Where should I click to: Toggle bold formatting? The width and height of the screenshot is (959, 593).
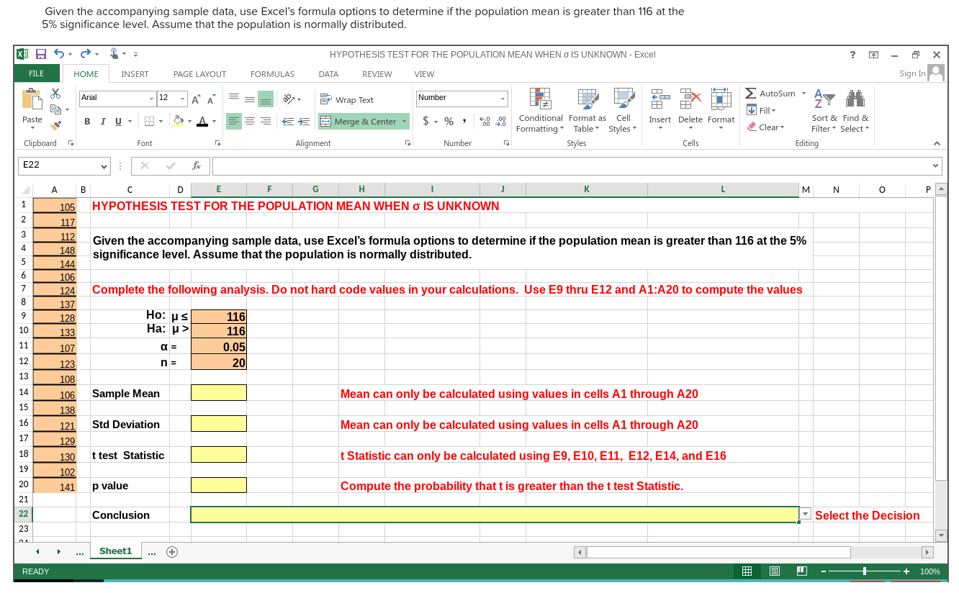[86, 121]
